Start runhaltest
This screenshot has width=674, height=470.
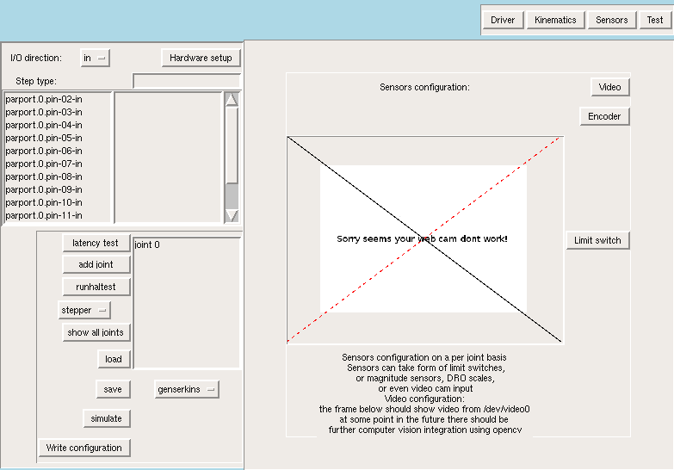coord(96,287)
